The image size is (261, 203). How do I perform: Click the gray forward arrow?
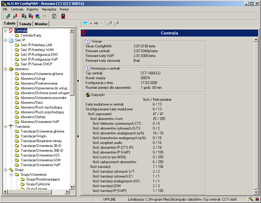tap(96, 23)
